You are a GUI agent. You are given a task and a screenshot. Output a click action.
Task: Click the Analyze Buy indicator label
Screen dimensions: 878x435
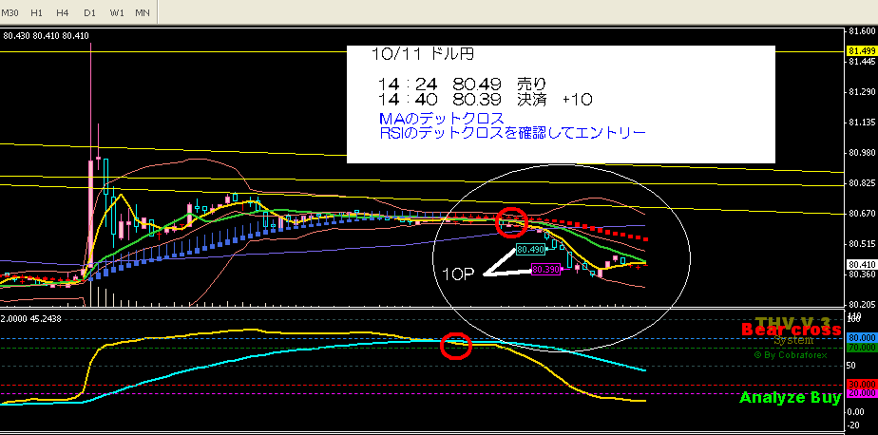[x=790, y=398]
